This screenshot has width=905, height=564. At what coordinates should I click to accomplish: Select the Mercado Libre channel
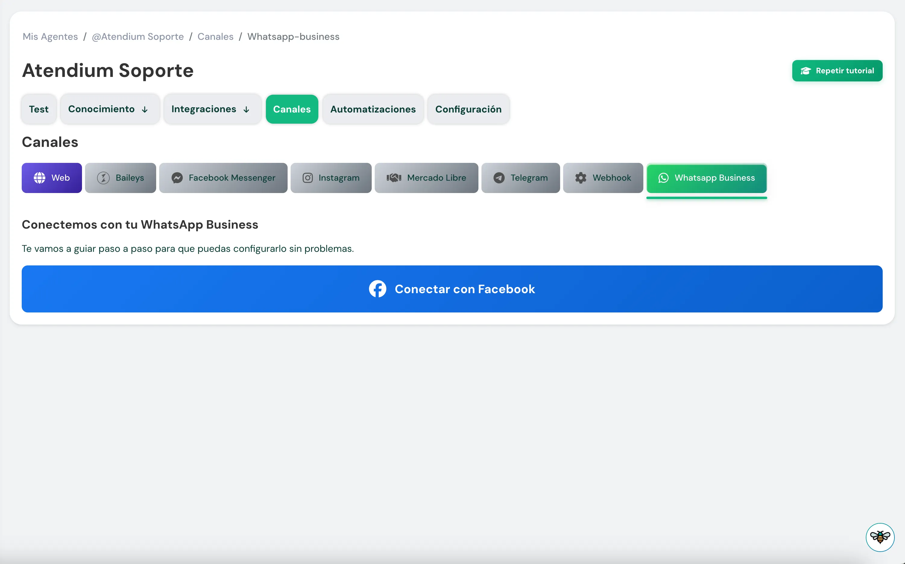pos(426,178)
